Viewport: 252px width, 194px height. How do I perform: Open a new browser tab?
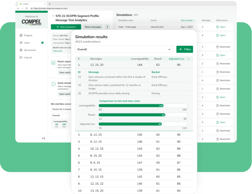(50, 4)
